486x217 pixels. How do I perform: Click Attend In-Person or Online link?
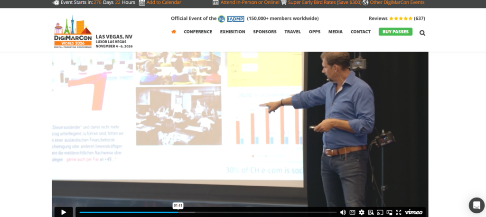pyautogui.click(x=250, y=2)
